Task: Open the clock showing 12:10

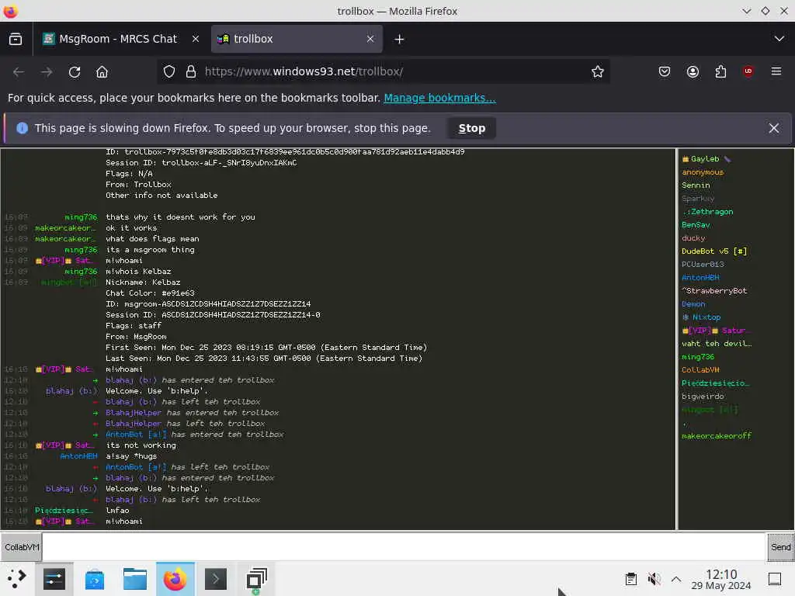Action: point(721,579)
